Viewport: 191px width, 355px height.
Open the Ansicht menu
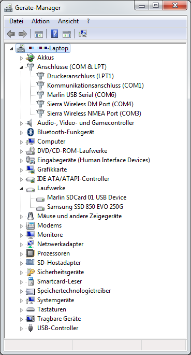pyautogui.click(x=68, y=21)
